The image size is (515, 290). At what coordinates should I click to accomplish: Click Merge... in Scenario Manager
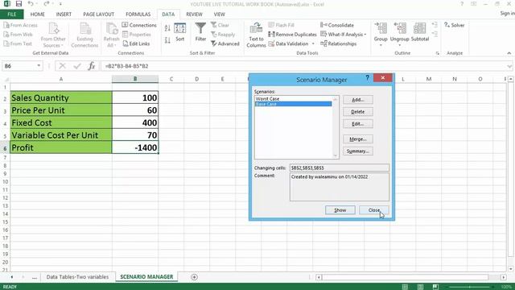click(x=357, y=139)
